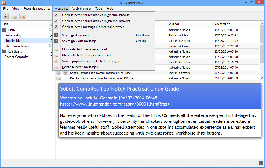Open the Feeds & categories menu

coord(37,9)
